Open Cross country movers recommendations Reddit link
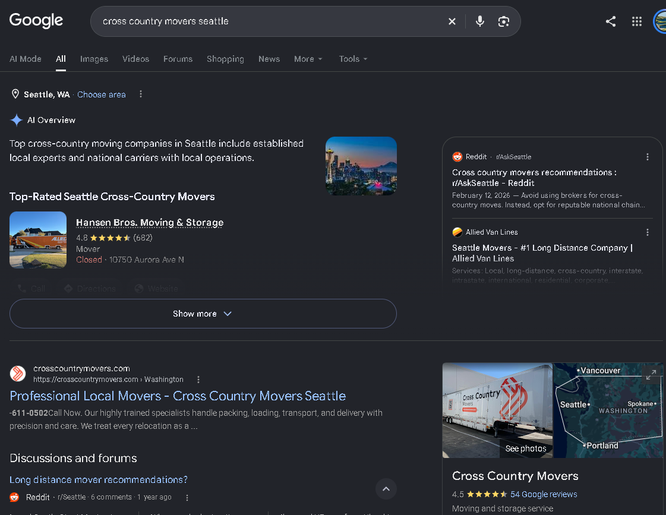The image size is (666, 515). [534, 178]
